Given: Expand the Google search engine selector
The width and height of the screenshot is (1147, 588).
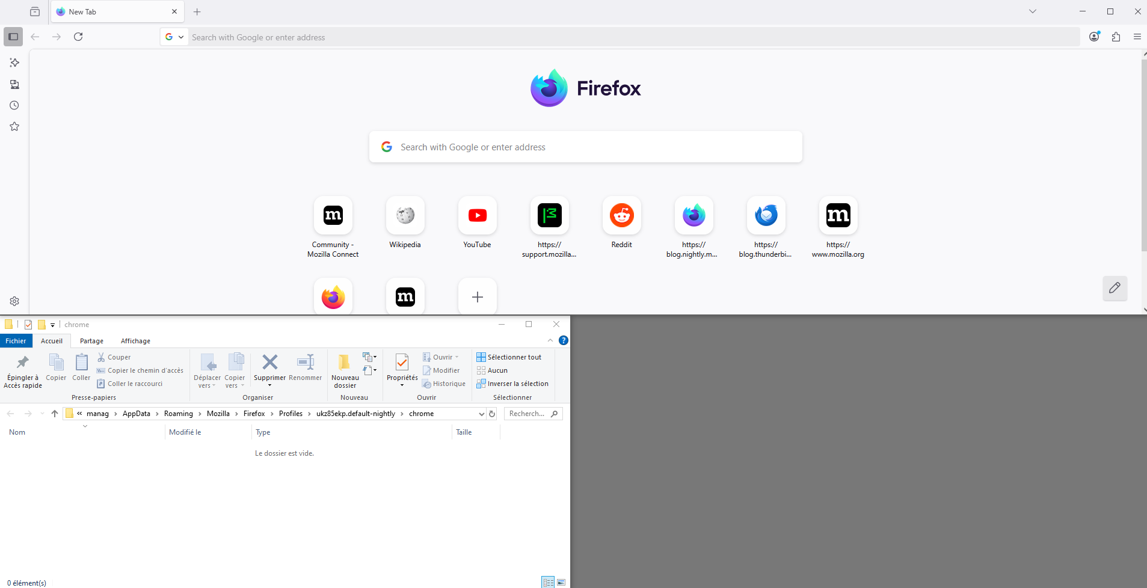Looking at the screenshot, I should [x=174, y=37].
